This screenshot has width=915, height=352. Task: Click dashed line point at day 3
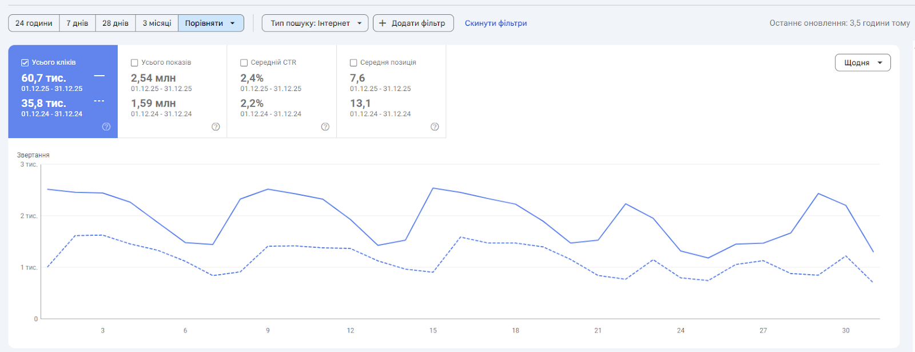[103, 235]
